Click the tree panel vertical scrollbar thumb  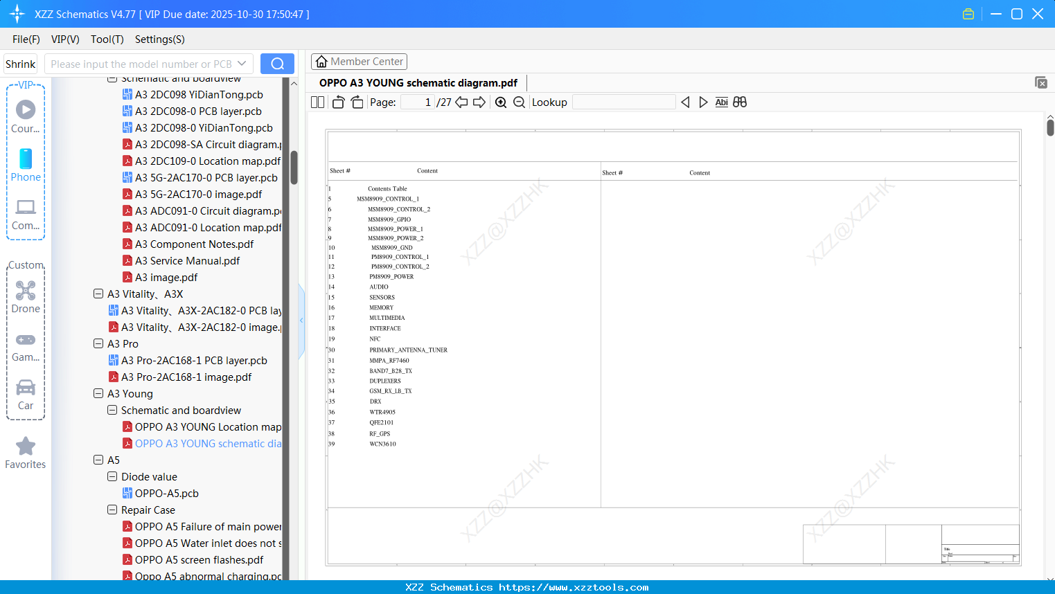tap(294, 168)
